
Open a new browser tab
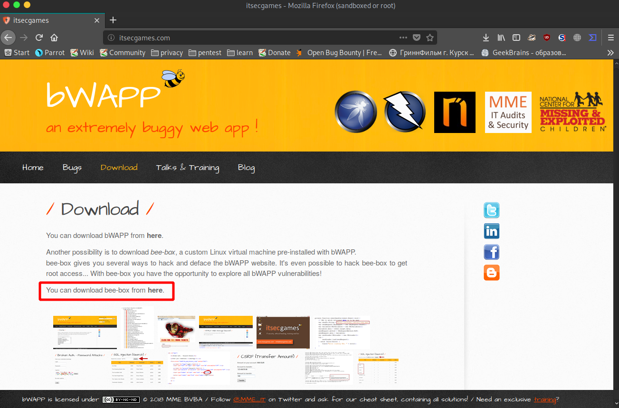[x=113, y=20]
